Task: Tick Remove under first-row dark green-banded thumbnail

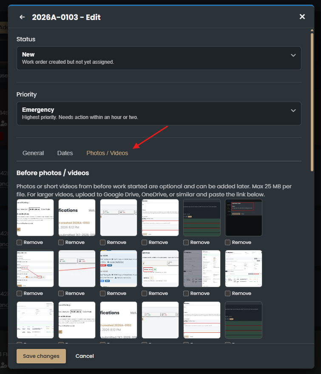Action: 186,243
